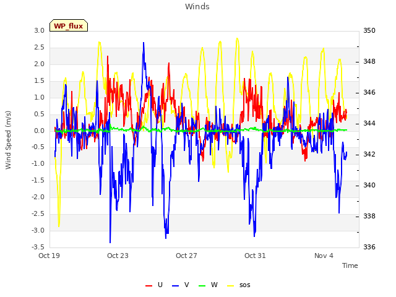This screenshot has height=297, width=396.
Task: Click the 2.0 left axis value
Action: pyautogui.click(x=40, y=64)
